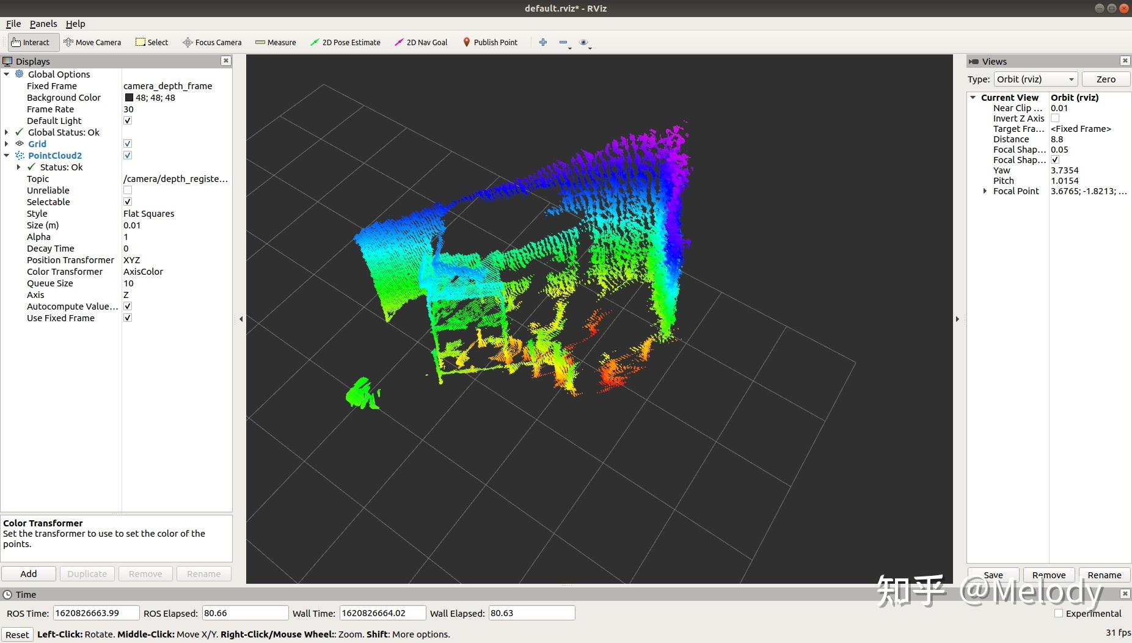This screenshot has width=1132, height=643.
Task: Activate the 2D Nav Goal tool
Action: [x=421, y=42]
